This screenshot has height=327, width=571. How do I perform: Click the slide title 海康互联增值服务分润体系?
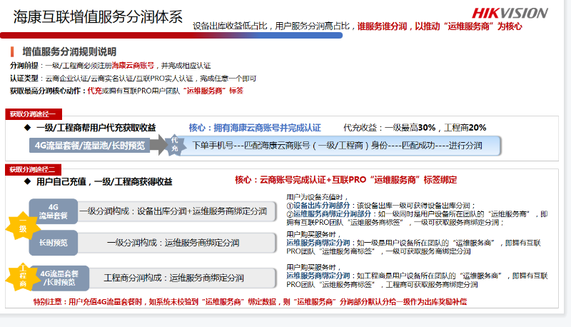[98, 17]
